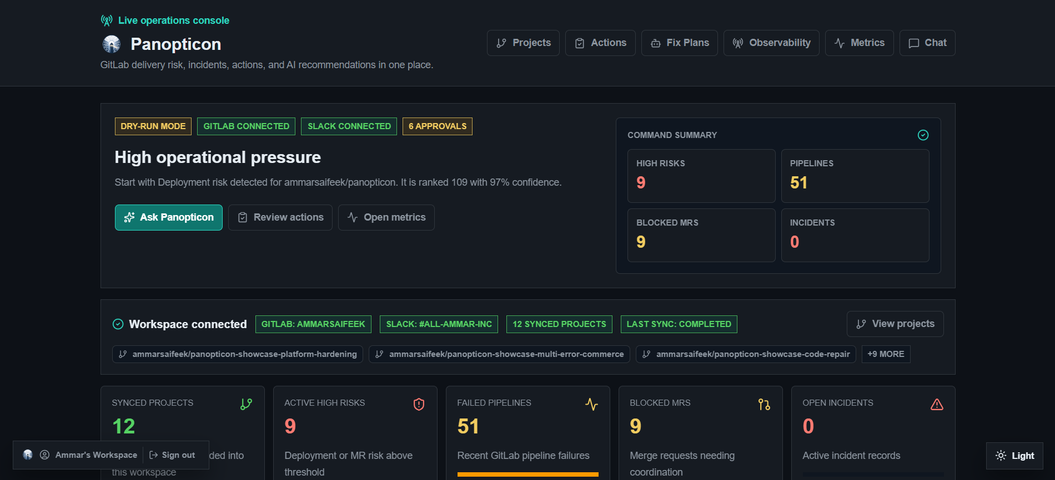Click the pulse icon in Open metrics button
Viewport: 1055px width, 480px height.
(353, 217)
